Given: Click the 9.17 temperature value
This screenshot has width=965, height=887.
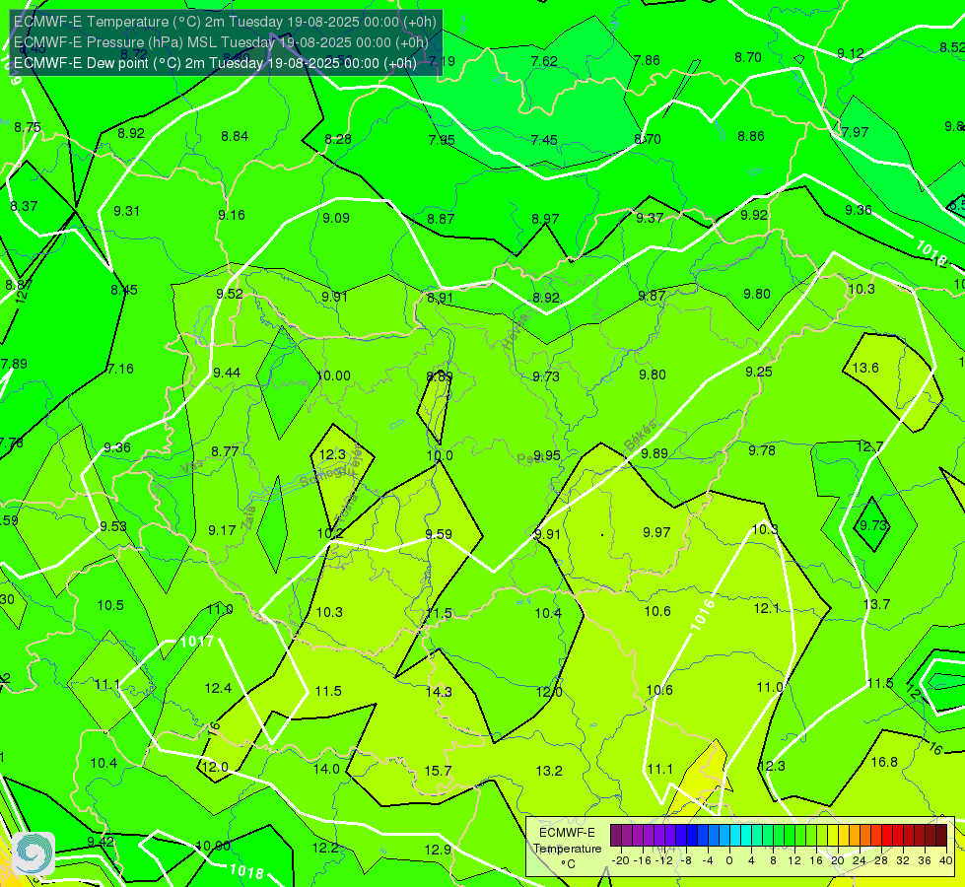Looking at the screenshot, I should tap(222, 530).
